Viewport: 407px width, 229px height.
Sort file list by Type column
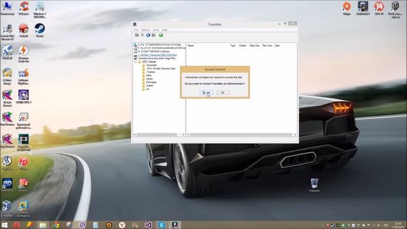[x=233, y=45]
